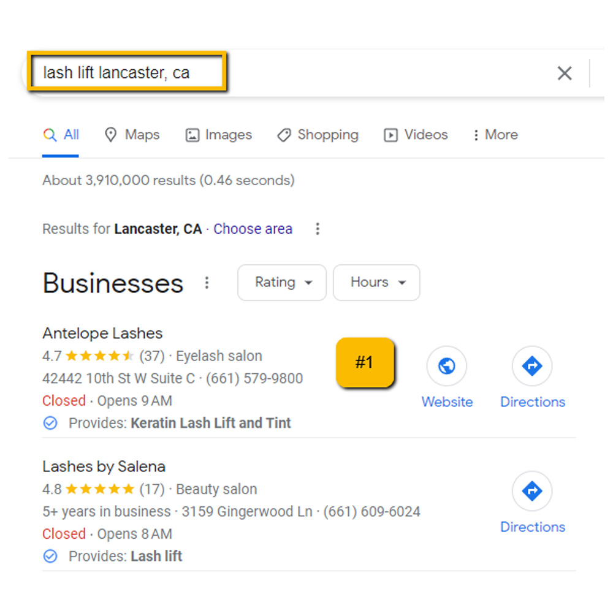
Task: Click the Directions icon for Antelope Lashes
Action: coord(532,367)
